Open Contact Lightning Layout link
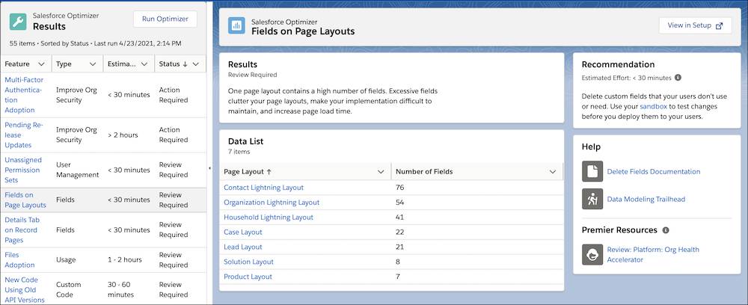 coord(263,188)
